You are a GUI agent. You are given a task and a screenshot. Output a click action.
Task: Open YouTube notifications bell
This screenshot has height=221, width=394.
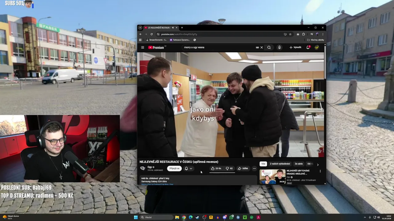tap(308, 48)
